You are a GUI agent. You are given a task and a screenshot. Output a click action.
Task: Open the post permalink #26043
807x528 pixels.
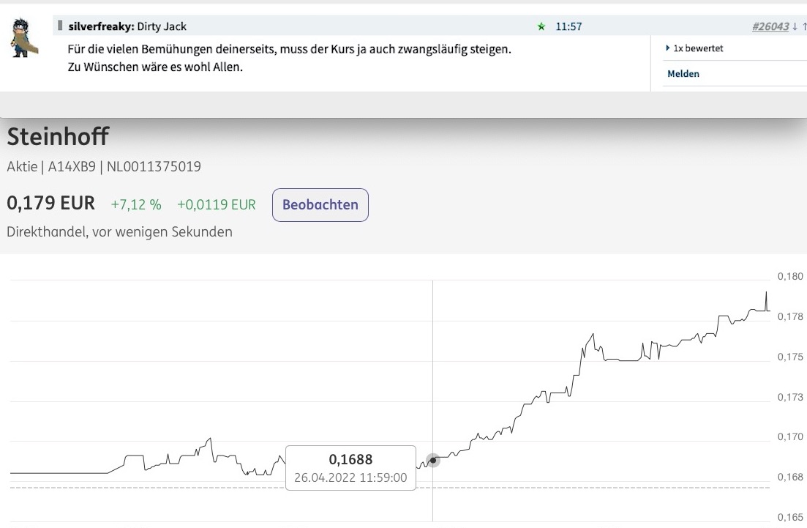[770, 26]
